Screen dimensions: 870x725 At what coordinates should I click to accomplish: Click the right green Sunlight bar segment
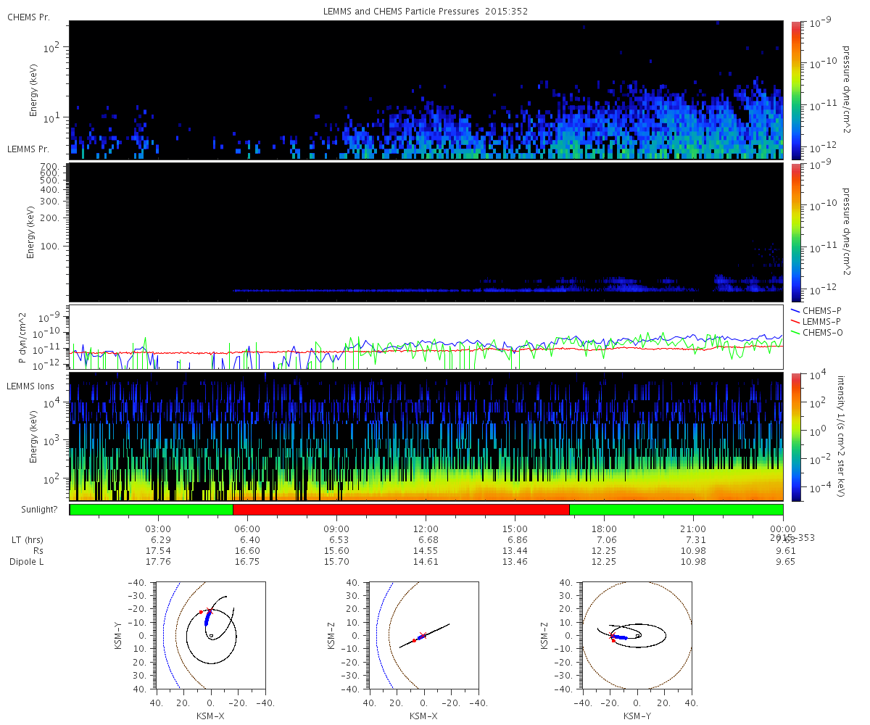click(676, 510)
